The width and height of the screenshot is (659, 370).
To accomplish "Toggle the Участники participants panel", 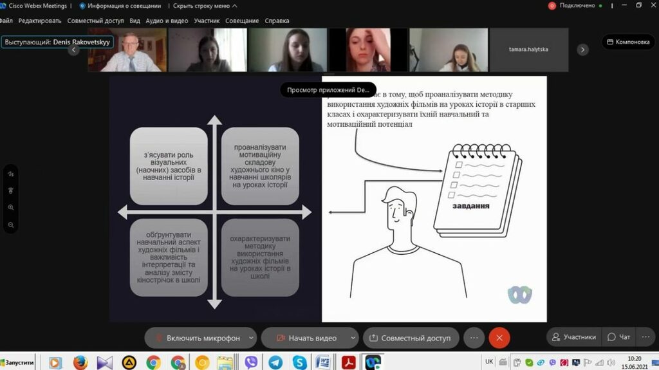I will pyautogui.click(x=572, y=337).
